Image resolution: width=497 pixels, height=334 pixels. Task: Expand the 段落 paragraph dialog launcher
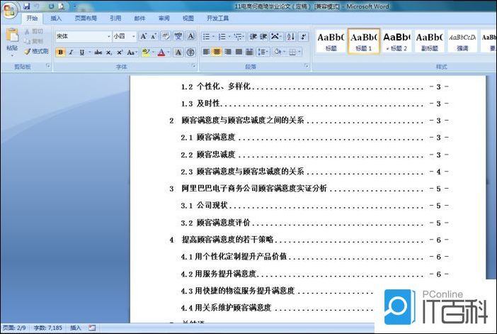[x=306, y=66]
